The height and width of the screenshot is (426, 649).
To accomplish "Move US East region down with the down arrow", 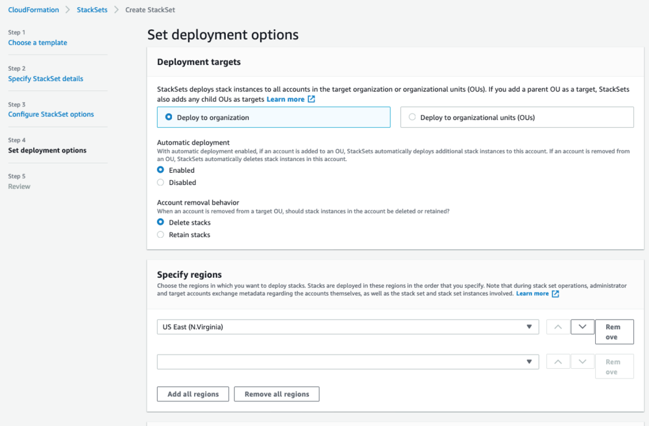I will (x=582, y=327).
